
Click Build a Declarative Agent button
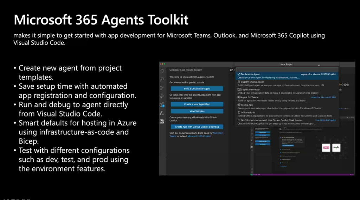197,89
